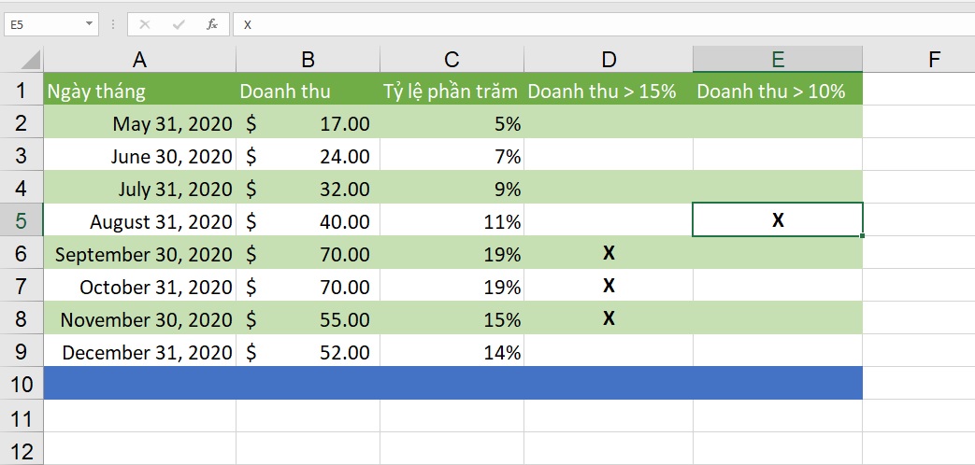Image resolution: width=975 pixels, height=465 pixels.
Task: Click the Cancel (X) formula bar icon
Action: 144,24
